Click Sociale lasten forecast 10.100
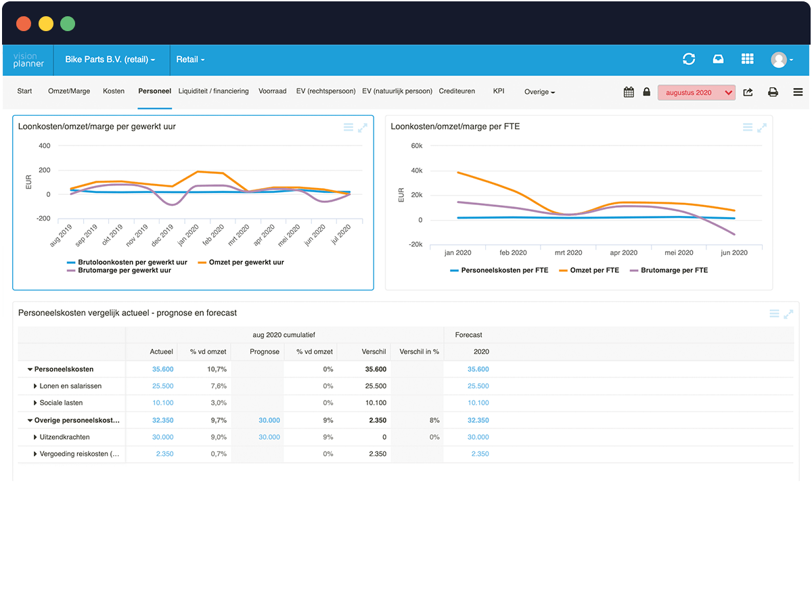The image size is (812, 609). tap(478, 403)
